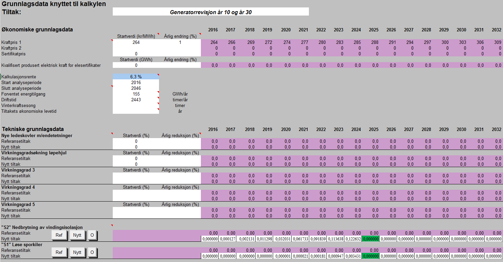Click the Ref button in the S2 Nedbrytning row

[59, 235]
